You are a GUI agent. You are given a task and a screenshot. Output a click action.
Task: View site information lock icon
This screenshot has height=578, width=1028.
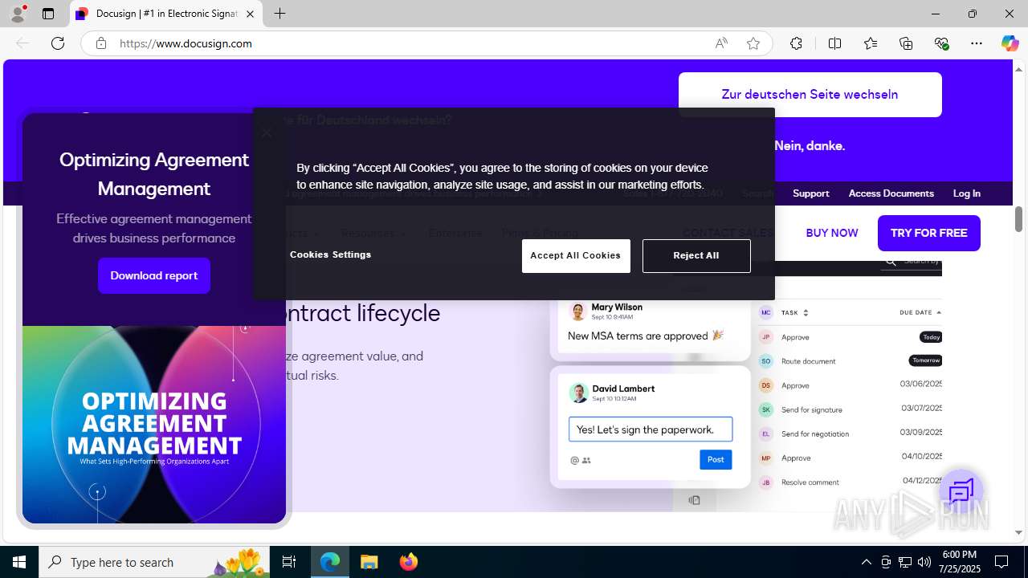(101, 43)
